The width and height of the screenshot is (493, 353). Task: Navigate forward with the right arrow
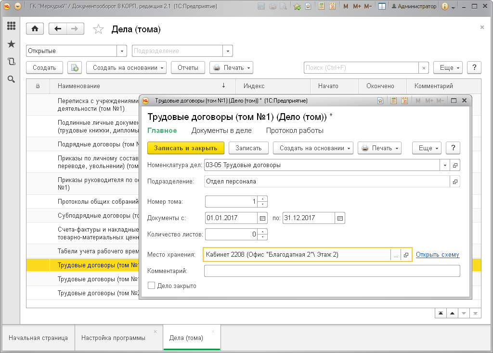click(75, 29)
